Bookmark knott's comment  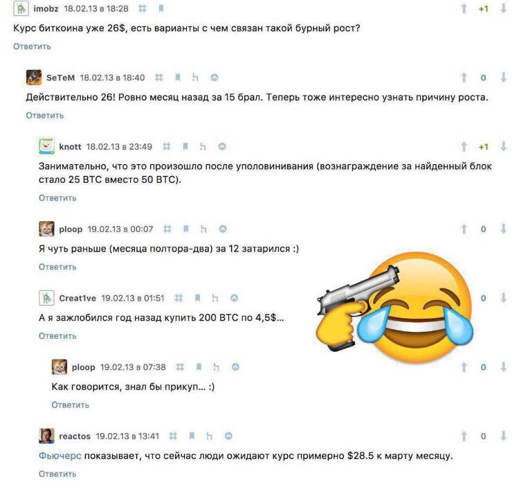click(185, 146)
